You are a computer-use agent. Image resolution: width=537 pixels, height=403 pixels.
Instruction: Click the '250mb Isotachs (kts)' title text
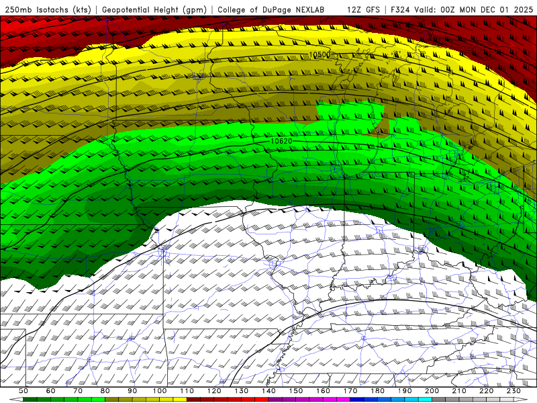[x=48, y=9]
